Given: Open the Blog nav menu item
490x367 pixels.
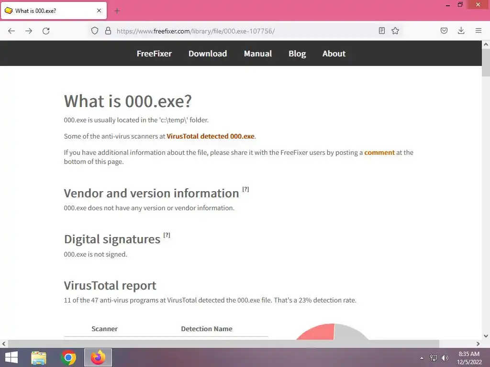Looking at the screenshot, I should 297,54.
